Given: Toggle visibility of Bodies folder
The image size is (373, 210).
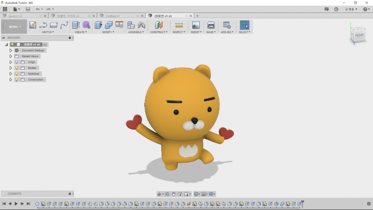Looking at the screenshot, I should pyautogui.click(x=17, y=68).
